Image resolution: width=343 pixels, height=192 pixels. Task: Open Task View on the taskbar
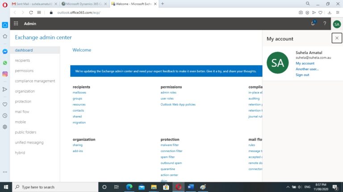click(117, 187)
